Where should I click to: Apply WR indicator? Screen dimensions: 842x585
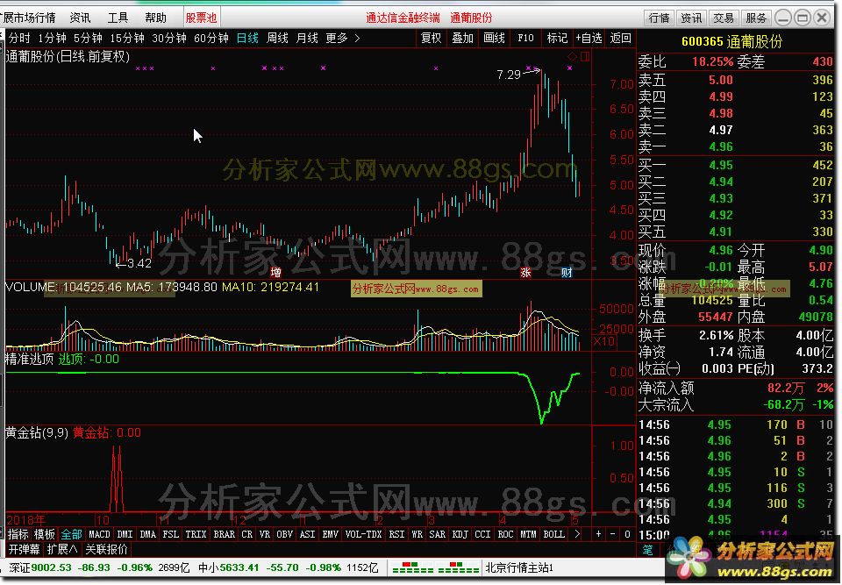click(x=417, y=534)
